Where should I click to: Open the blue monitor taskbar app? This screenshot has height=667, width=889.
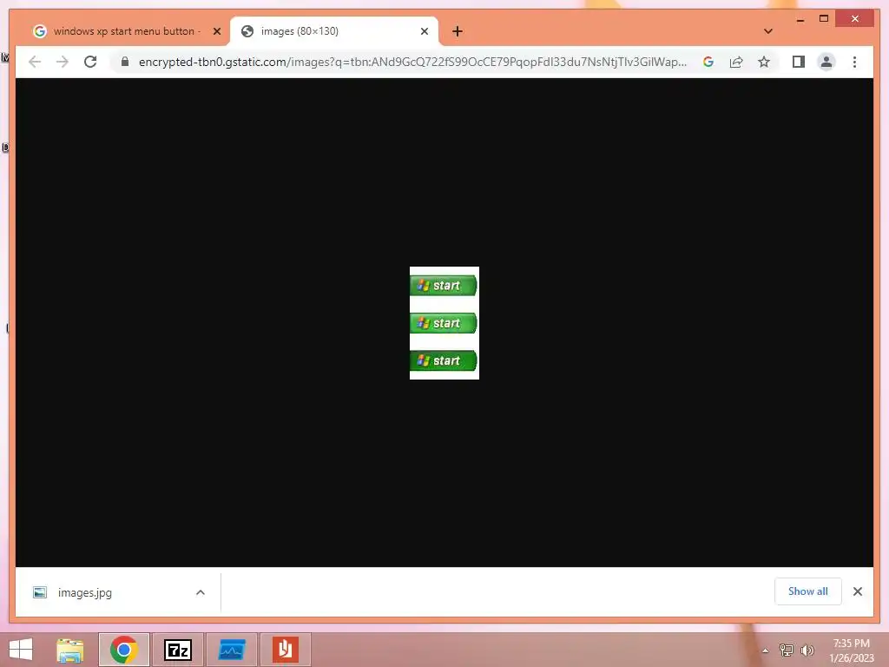click(x=231, y=650)
